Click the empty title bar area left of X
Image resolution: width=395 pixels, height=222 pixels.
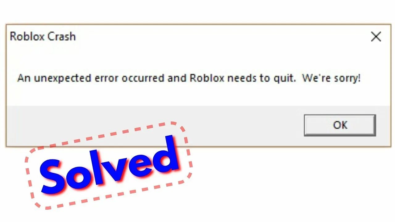tap(222, 36)
